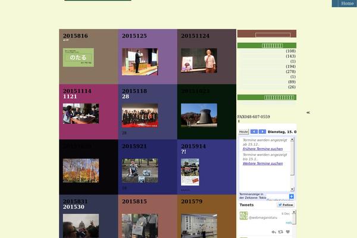Click the '6 Dec' tweet date
This screenshot has width=357, height=238.
(x=286, y=214)
